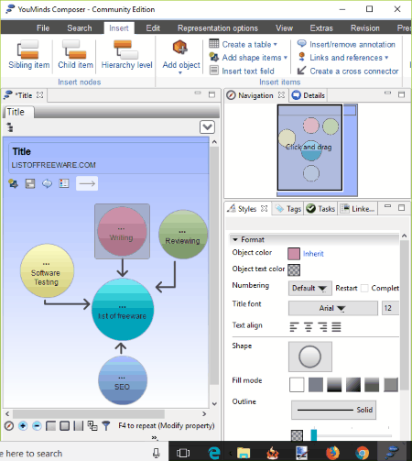Click the tree structure icon under Title tab
412x461 pixels.
point(10,127)
